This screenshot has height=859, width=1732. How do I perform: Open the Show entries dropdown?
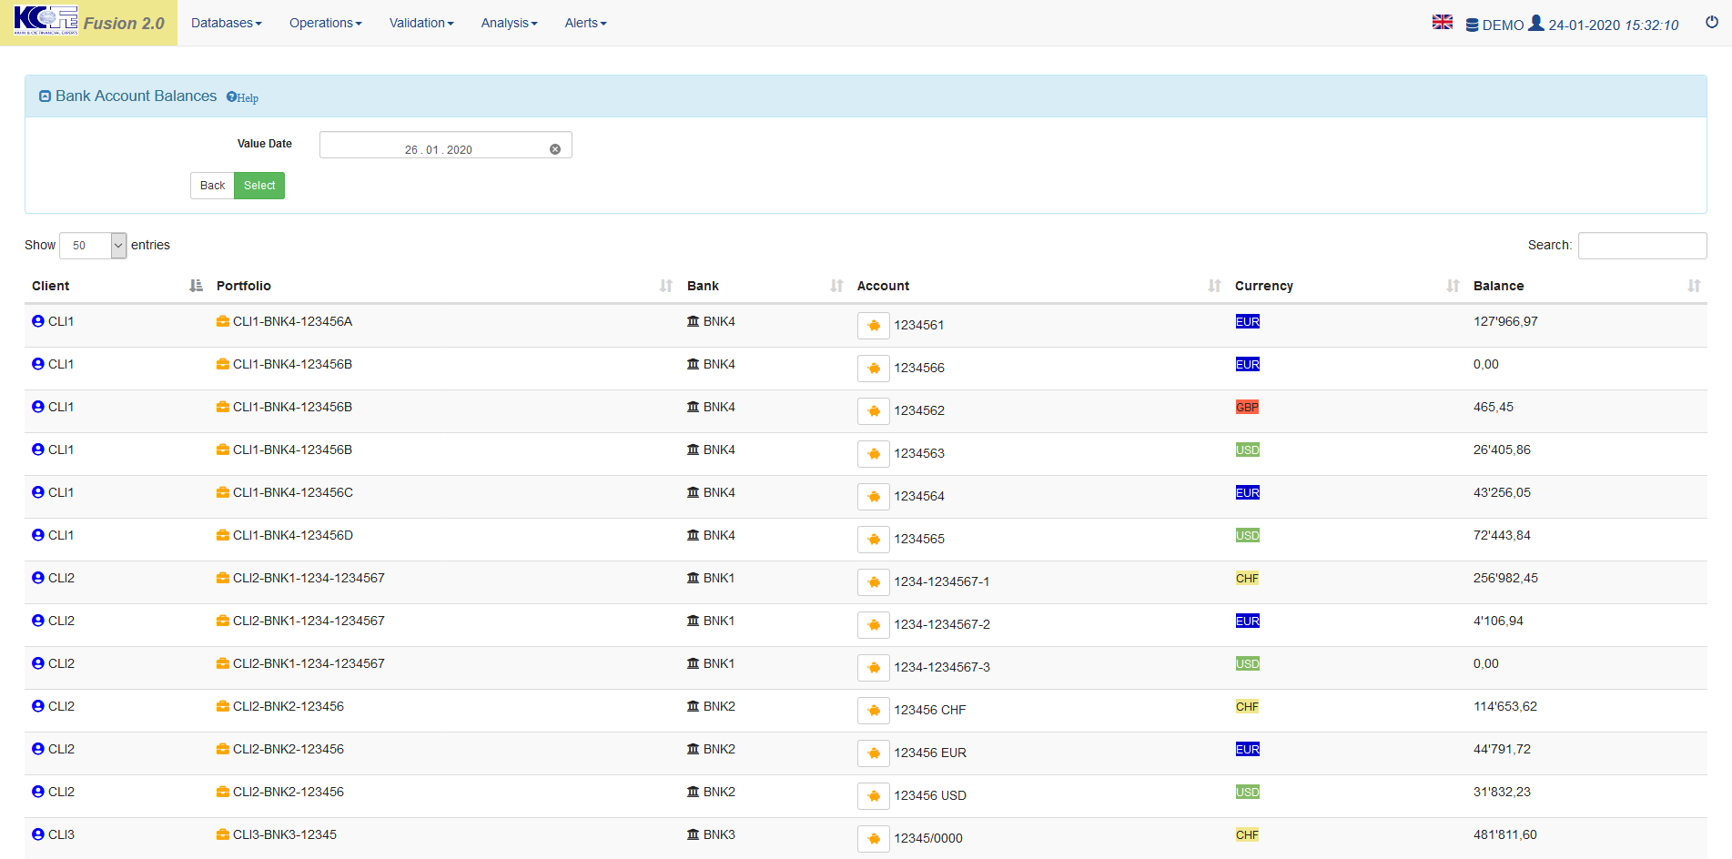93,246
